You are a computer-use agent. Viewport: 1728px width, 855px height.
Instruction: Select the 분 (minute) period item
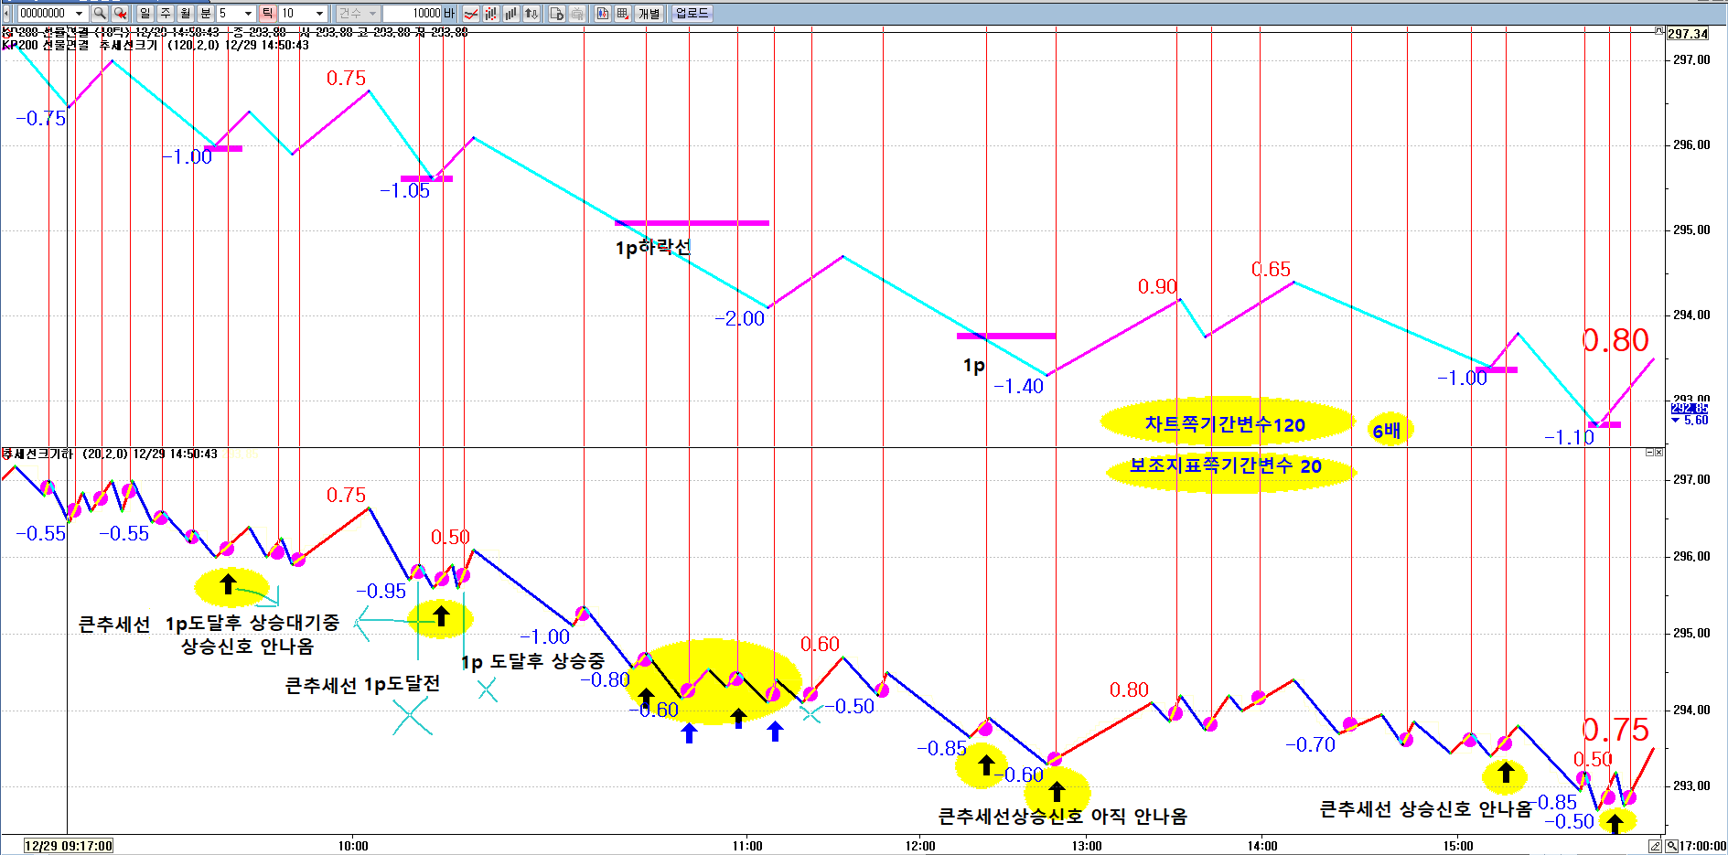pyautogui.click(x=206, y=13)
